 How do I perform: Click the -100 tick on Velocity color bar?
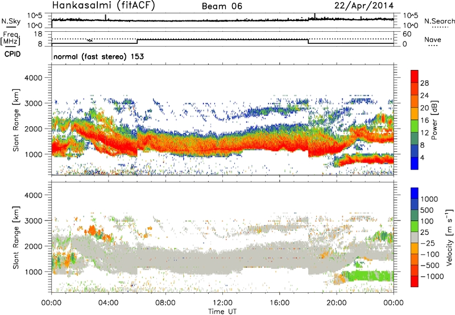click(x=430, y=254)
